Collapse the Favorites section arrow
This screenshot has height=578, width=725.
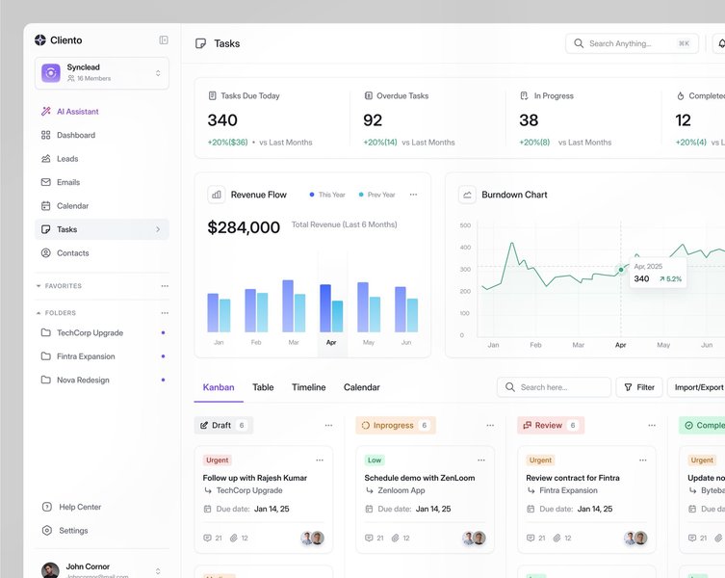39,286
